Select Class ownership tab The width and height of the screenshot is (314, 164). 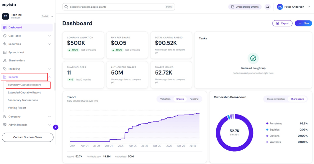pyautogui.click(x=276, y=99)
